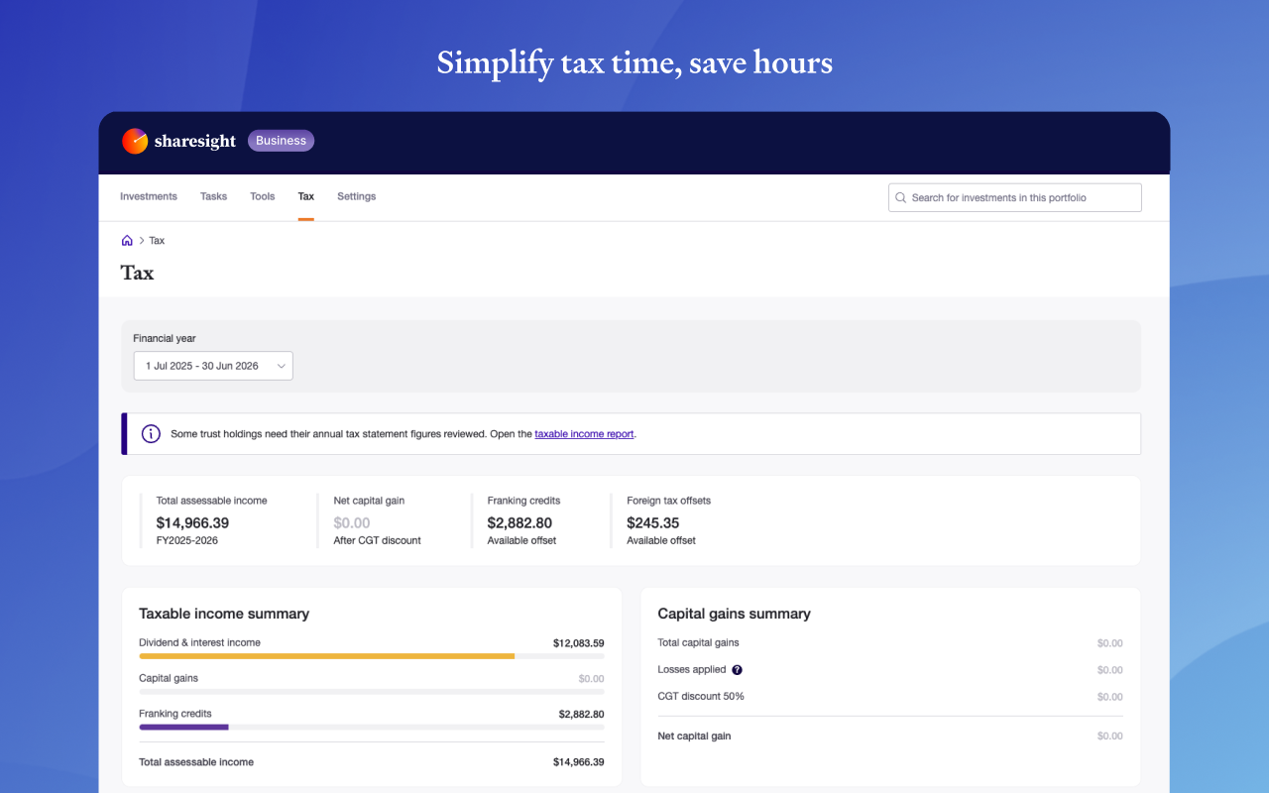This screenshot has height=793, width=1269.
Task: Click the $12,083.59 dividend amount
Action: pos(579,643)
